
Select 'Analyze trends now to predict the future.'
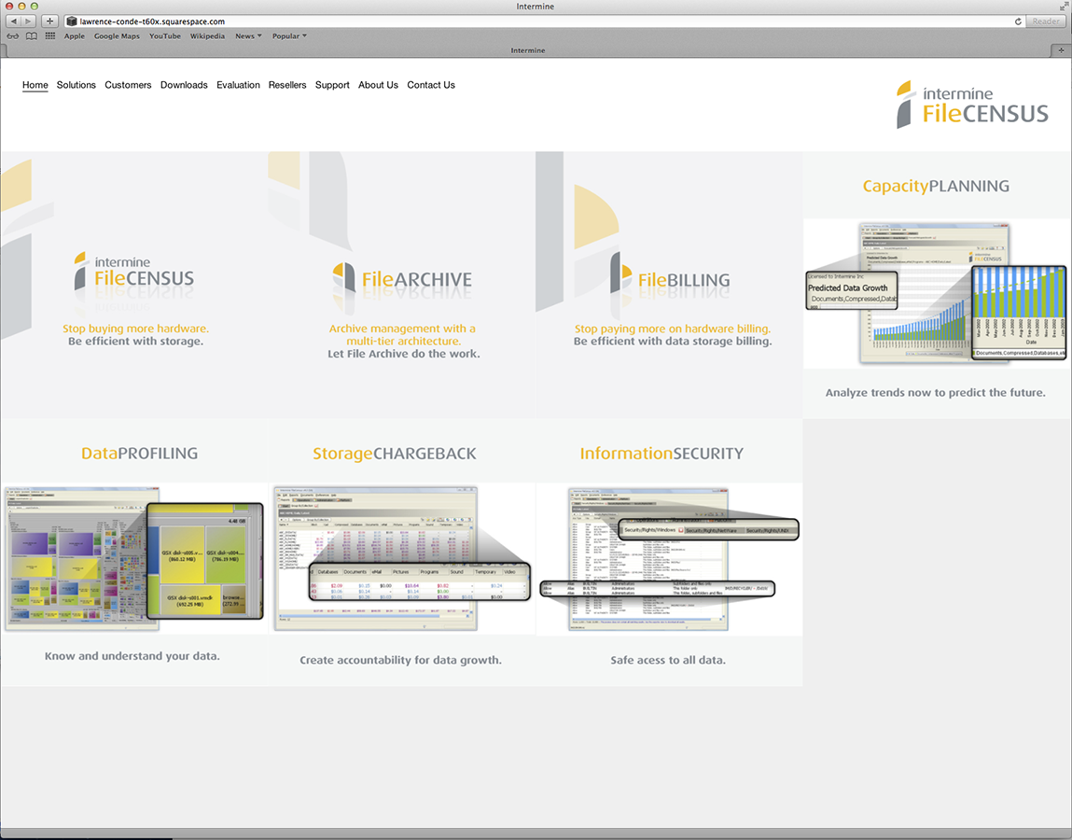[x=935, y=393]
